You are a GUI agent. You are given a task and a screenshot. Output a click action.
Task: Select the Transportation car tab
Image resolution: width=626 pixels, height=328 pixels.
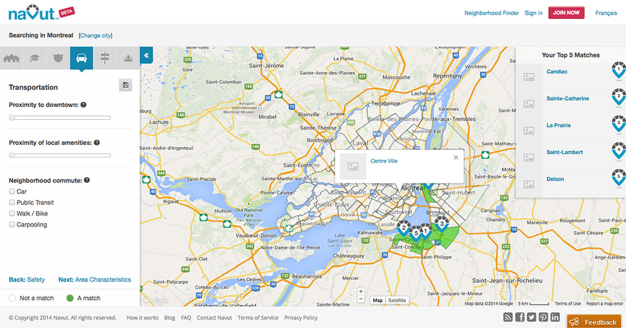[81, 58]
